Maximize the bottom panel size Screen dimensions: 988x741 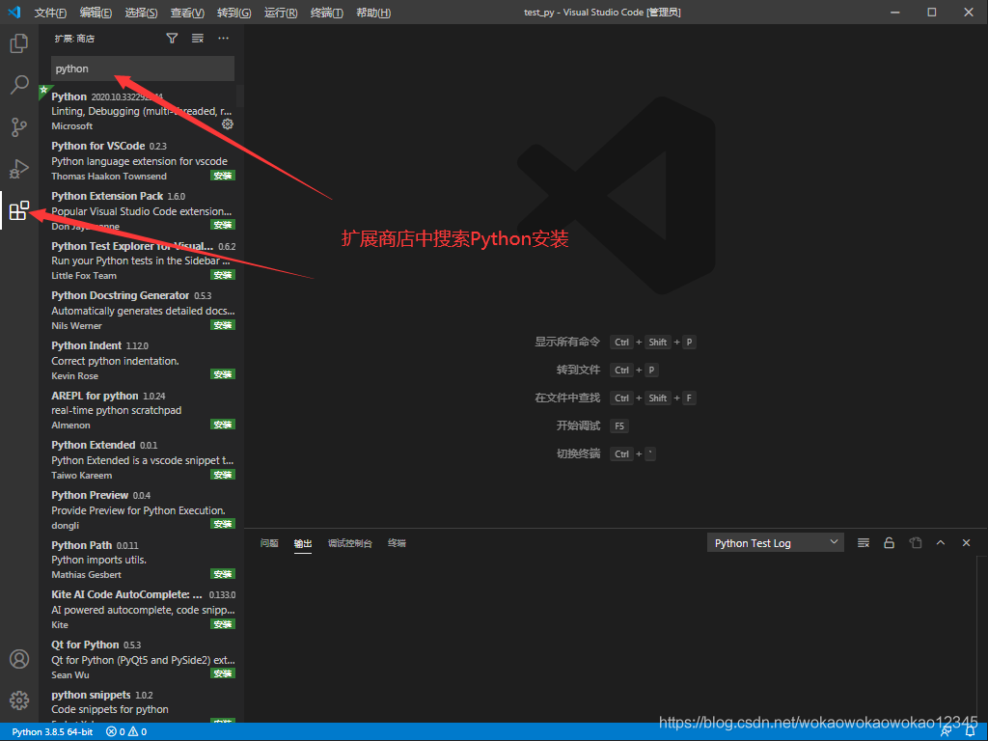coord(940,542)
